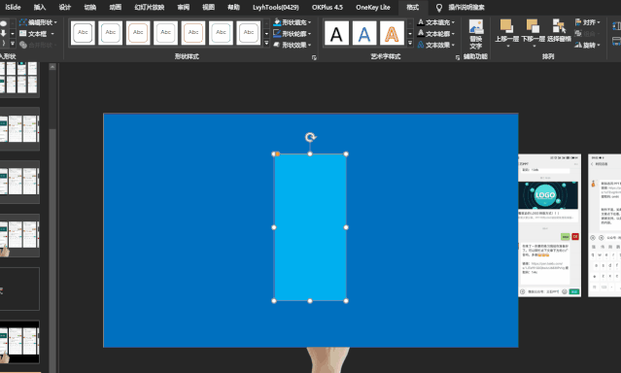This screenshot has width=621, height=373.
Task: Apply the orange outlined A WordArt style
Action: [392, 33]
